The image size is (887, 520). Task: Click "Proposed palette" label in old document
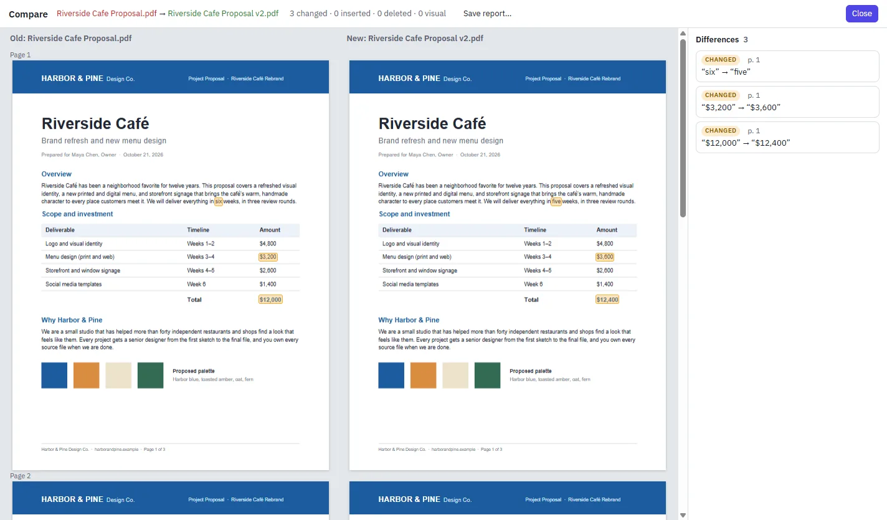[193, 371]
